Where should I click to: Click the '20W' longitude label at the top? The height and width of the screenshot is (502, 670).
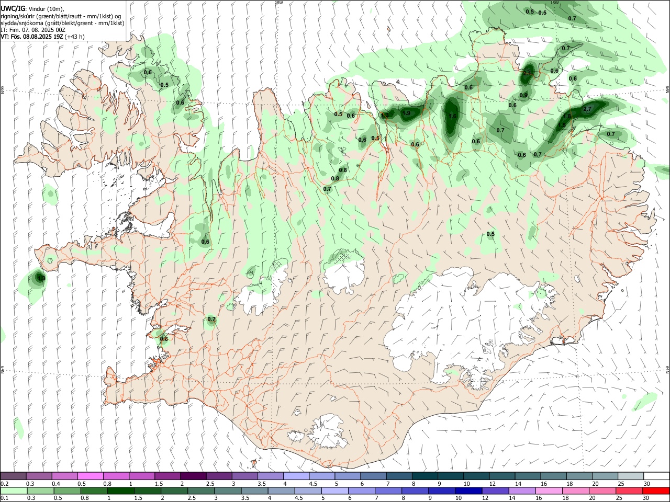click(x=278, y=3)
